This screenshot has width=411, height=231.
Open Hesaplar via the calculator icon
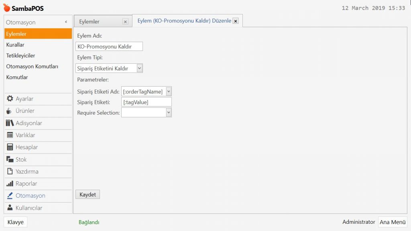[x=10, y=147]
